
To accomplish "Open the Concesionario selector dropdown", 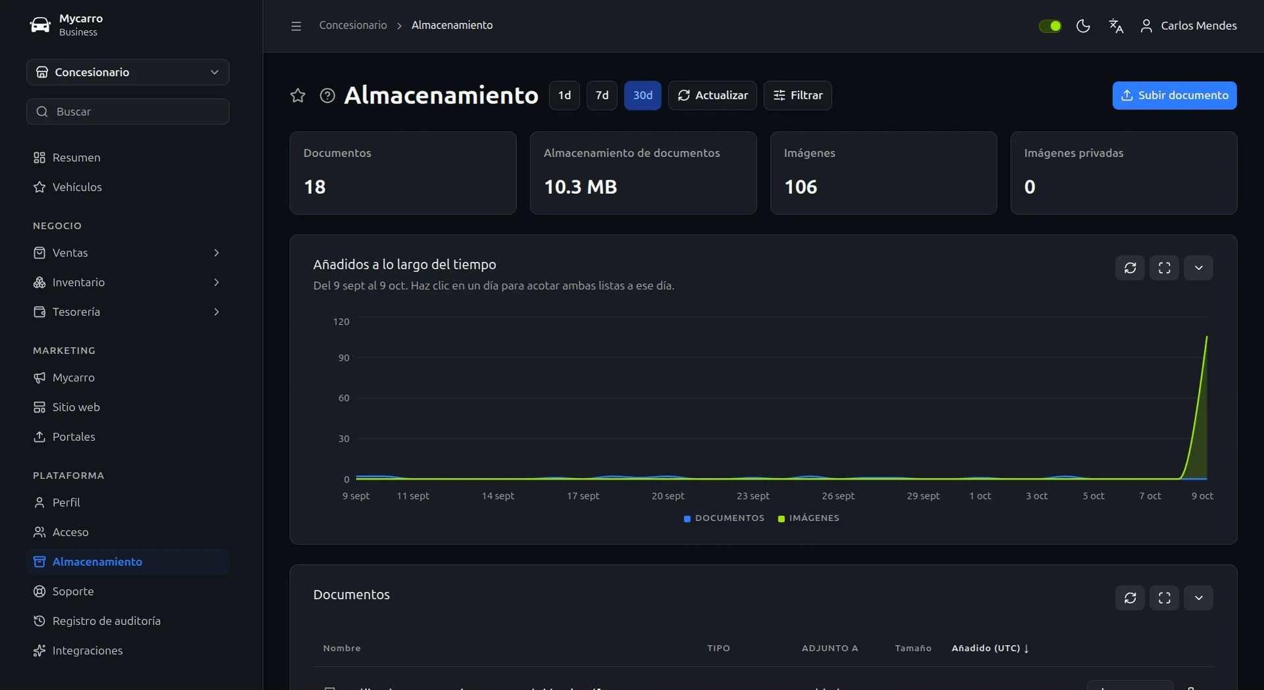I will tap(128, 72).
